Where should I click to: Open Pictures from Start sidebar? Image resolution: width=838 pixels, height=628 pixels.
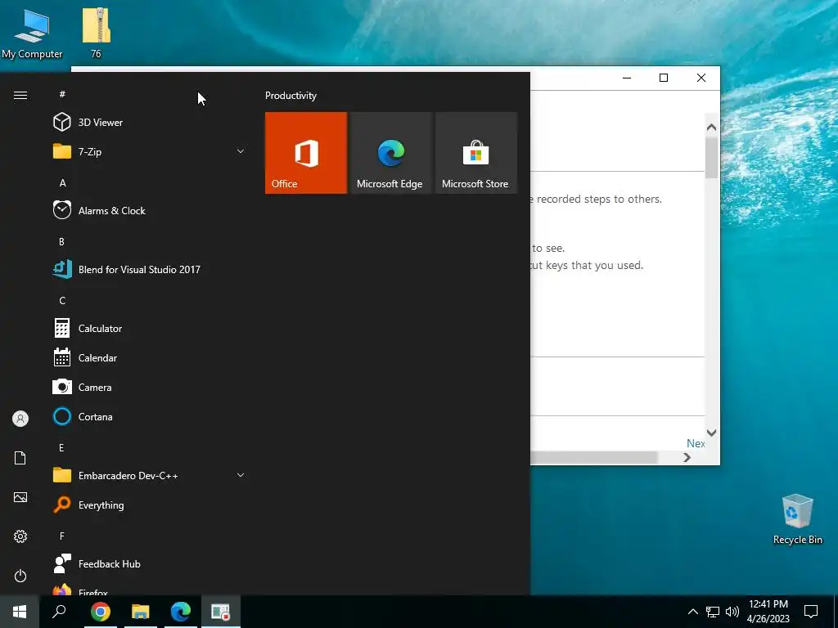coord(20,497)
